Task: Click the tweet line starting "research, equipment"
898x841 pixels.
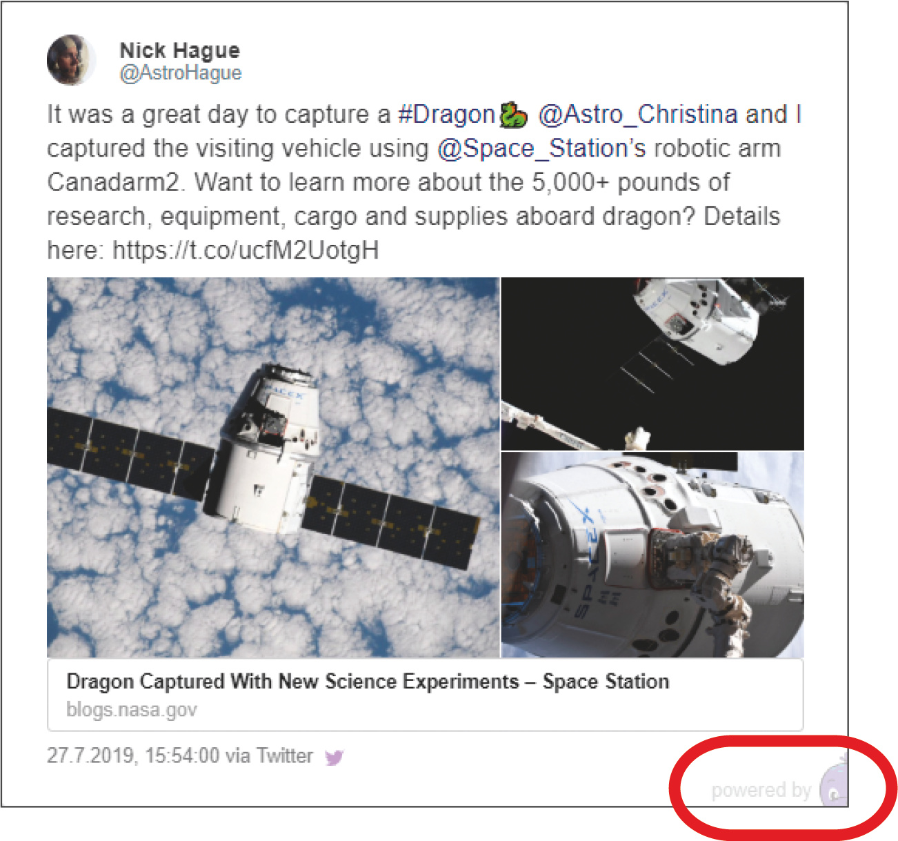Action: 413,217
